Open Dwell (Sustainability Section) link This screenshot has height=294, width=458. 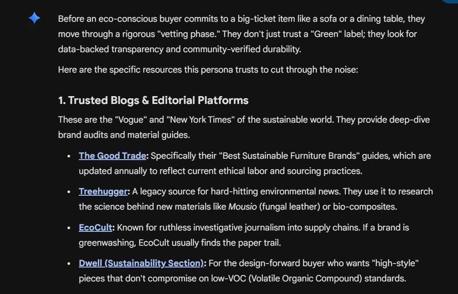(x=141, y=263)
